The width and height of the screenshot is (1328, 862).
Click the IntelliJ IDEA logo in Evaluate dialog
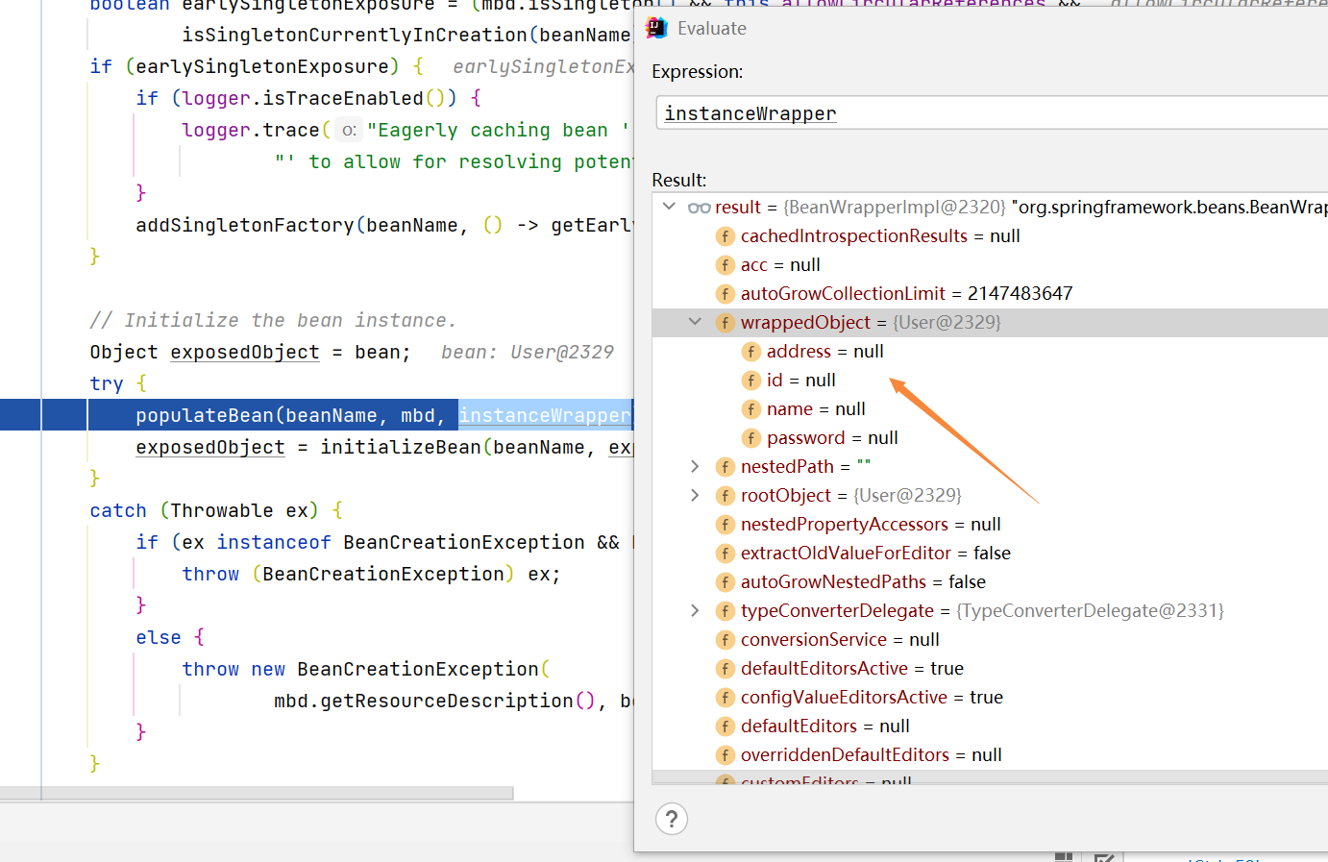657,28
